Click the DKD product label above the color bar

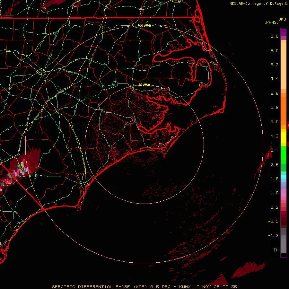coord(282,19)
